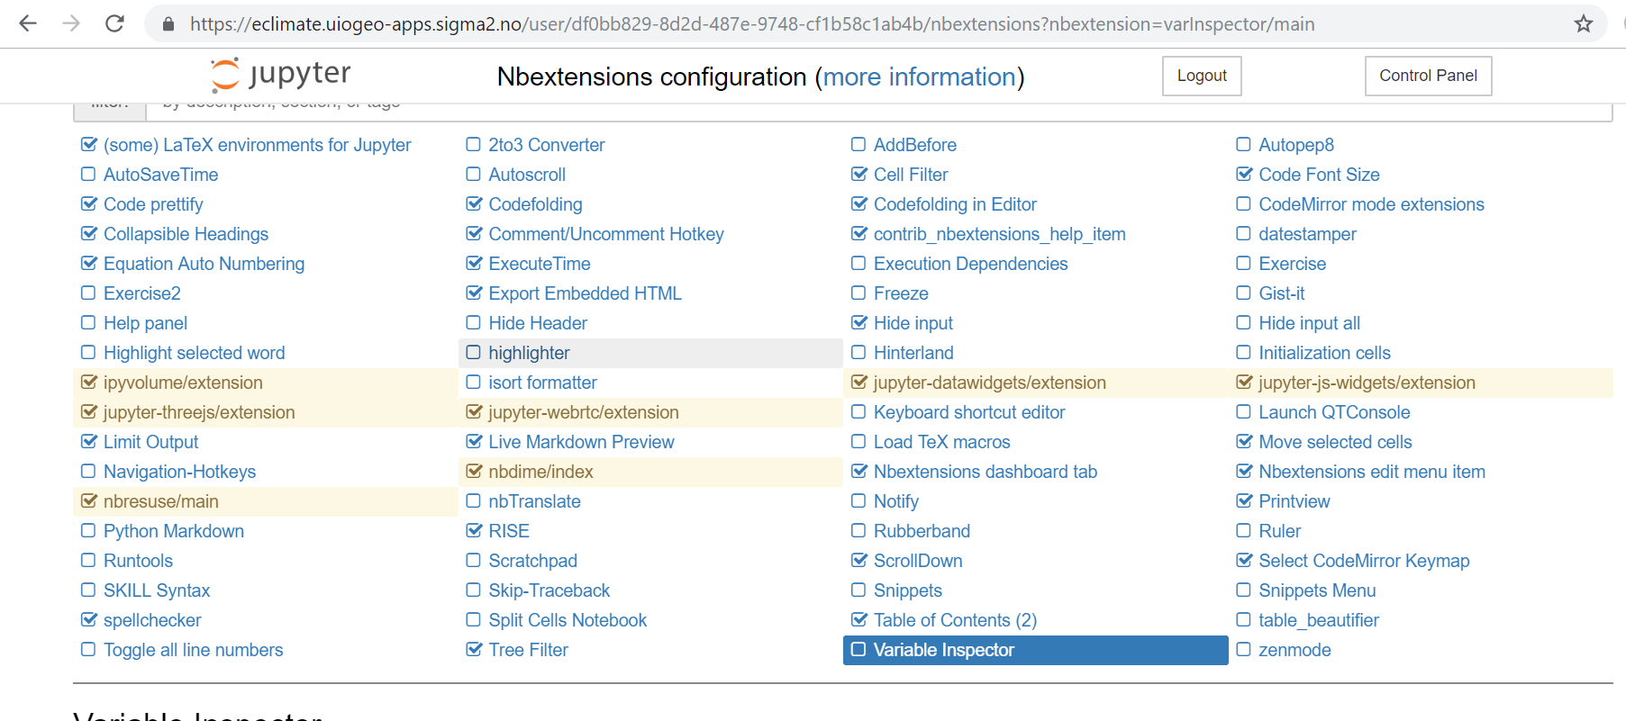Select spellchecker extension

(152, 620)
